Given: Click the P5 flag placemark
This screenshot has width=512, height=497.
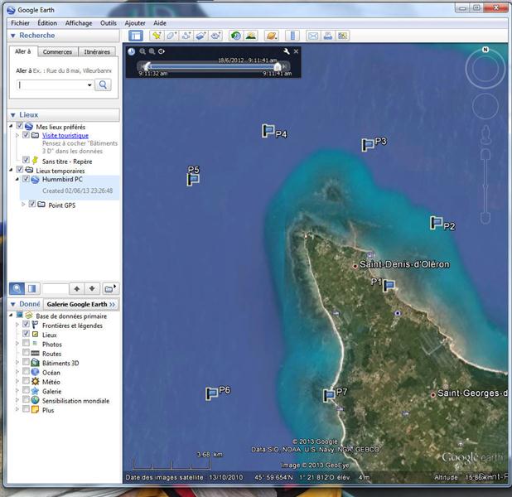Looking at the screenshot, I should pyautogui.click(x=193, y=179).
